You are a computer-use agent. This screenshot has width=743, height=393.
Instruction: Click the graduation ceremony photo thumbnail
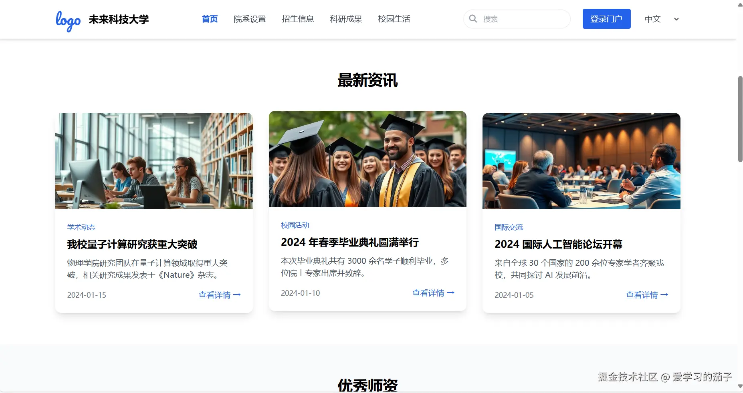pyautogui.click(x=367, y=159)
